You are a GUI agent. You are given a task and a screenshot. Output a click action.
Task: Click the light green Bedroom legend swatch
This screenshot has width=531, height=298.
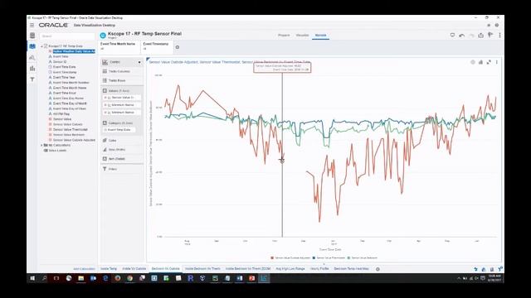click(x=348, y=257)
